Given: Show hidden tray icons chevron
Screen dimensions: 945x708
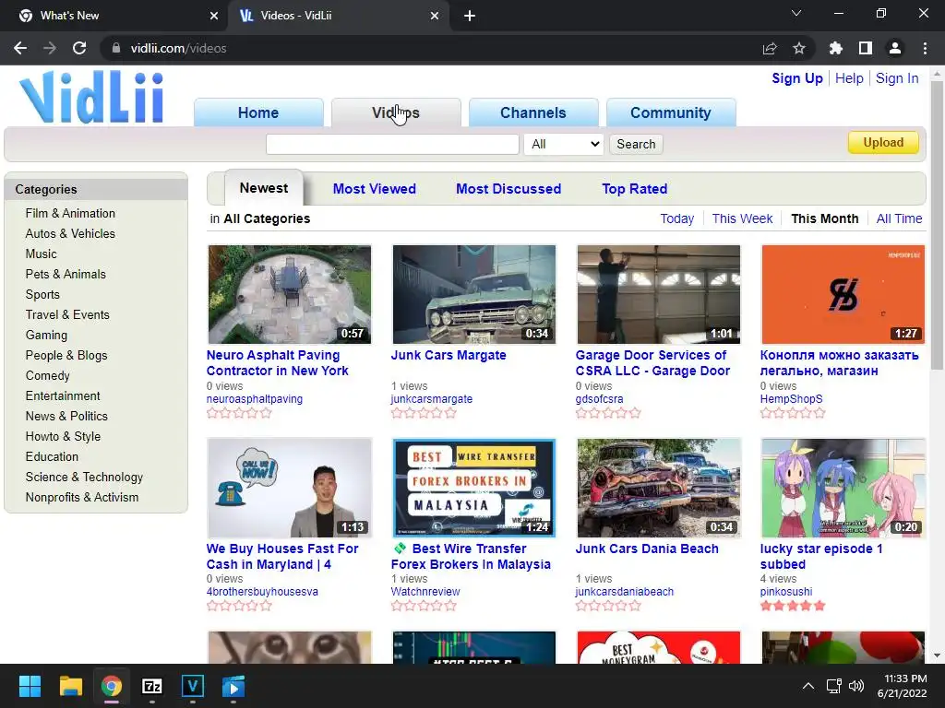Looking at the screenshot, I should tap(808, 686).
